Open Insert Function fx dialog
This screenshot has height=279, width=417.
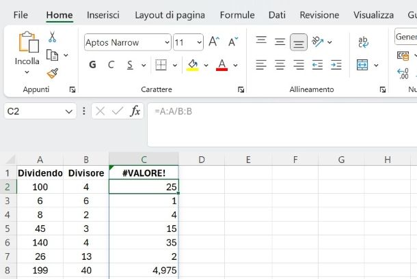(135, 111)
